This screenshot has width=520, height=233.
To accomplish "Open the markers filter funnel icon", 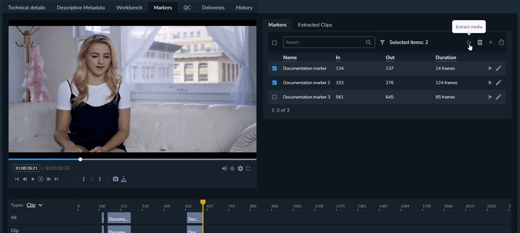I will pyautogui.click(x=382, y=43).
